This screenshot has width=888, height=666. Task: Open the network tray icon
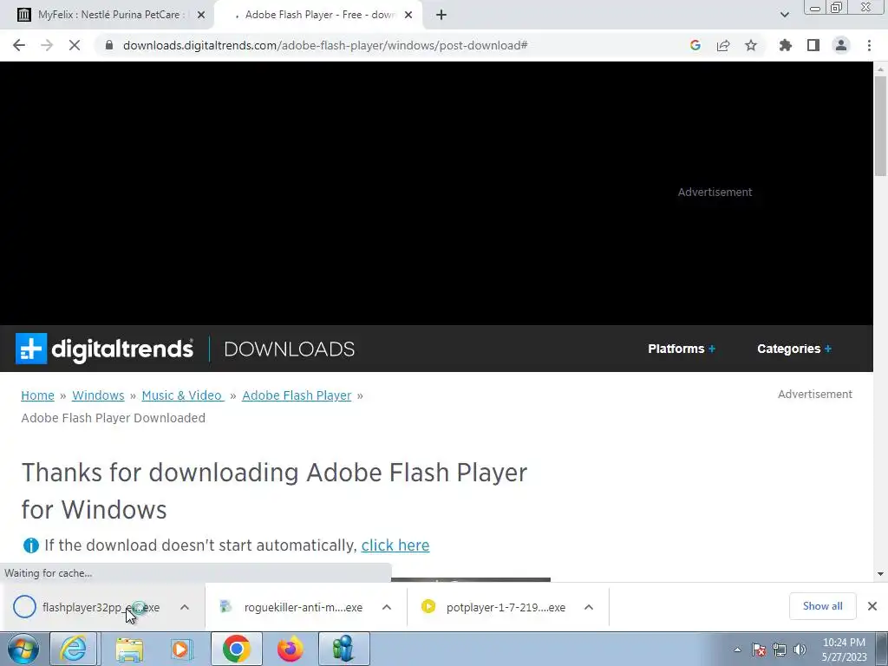coord(780,650)
